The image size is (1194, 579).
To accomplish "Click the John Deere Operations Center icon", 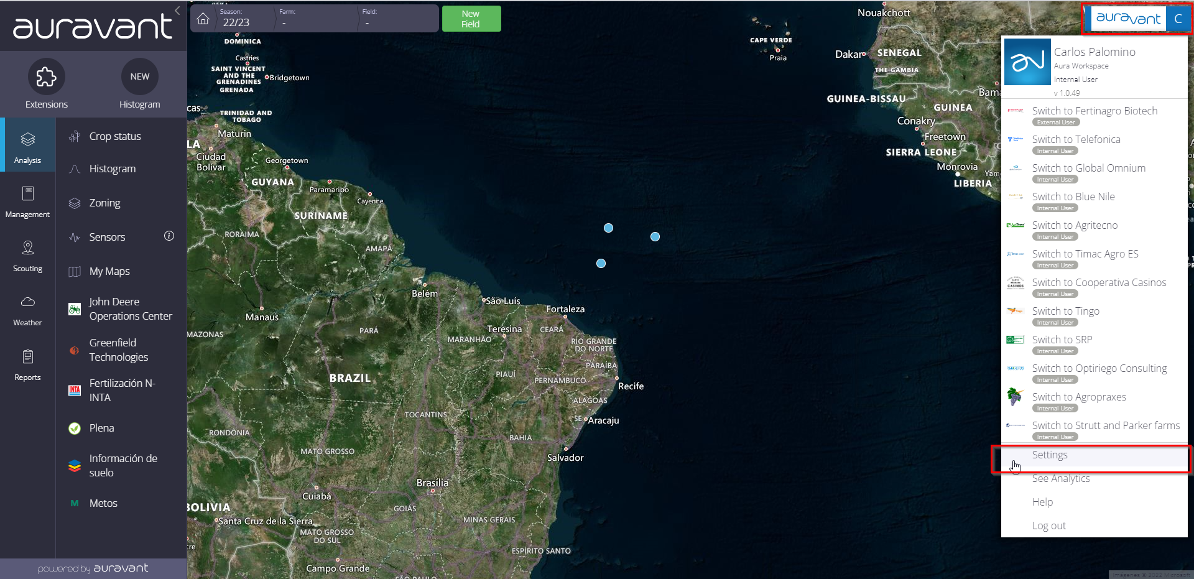I will [75, 309].
